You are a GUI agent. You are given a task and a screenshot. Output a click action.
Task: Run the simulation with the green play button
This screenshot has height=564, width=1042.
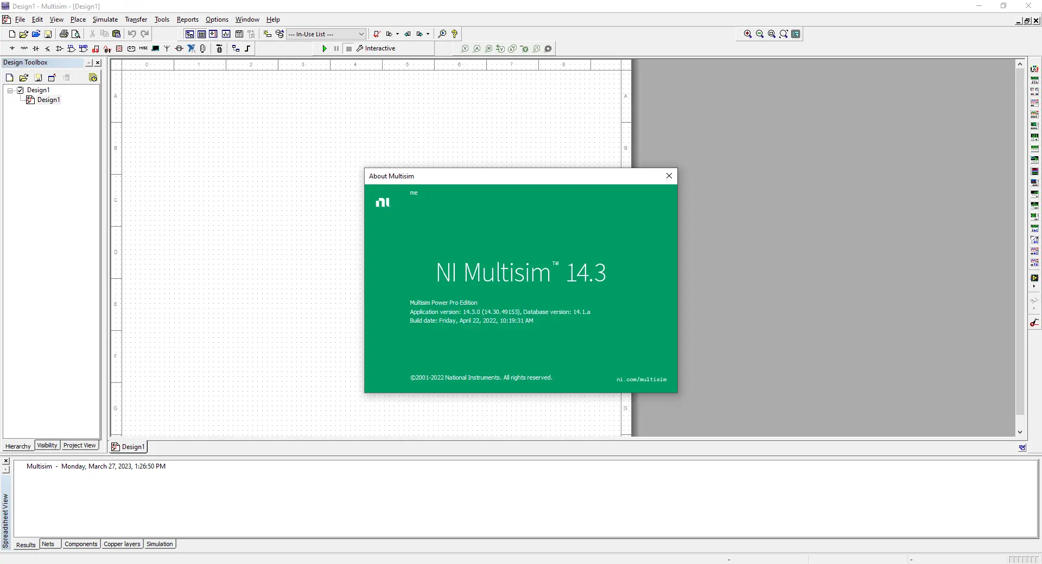pyautogui.click(x=325, y=48)
